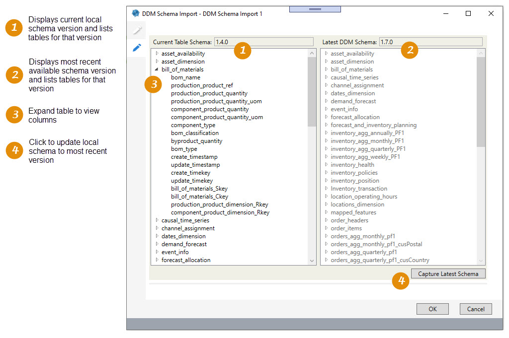Expand asset_dimension in Current Table Schema list
The height and width of the screenshot is (338, 509).
[x=157, y=61]
